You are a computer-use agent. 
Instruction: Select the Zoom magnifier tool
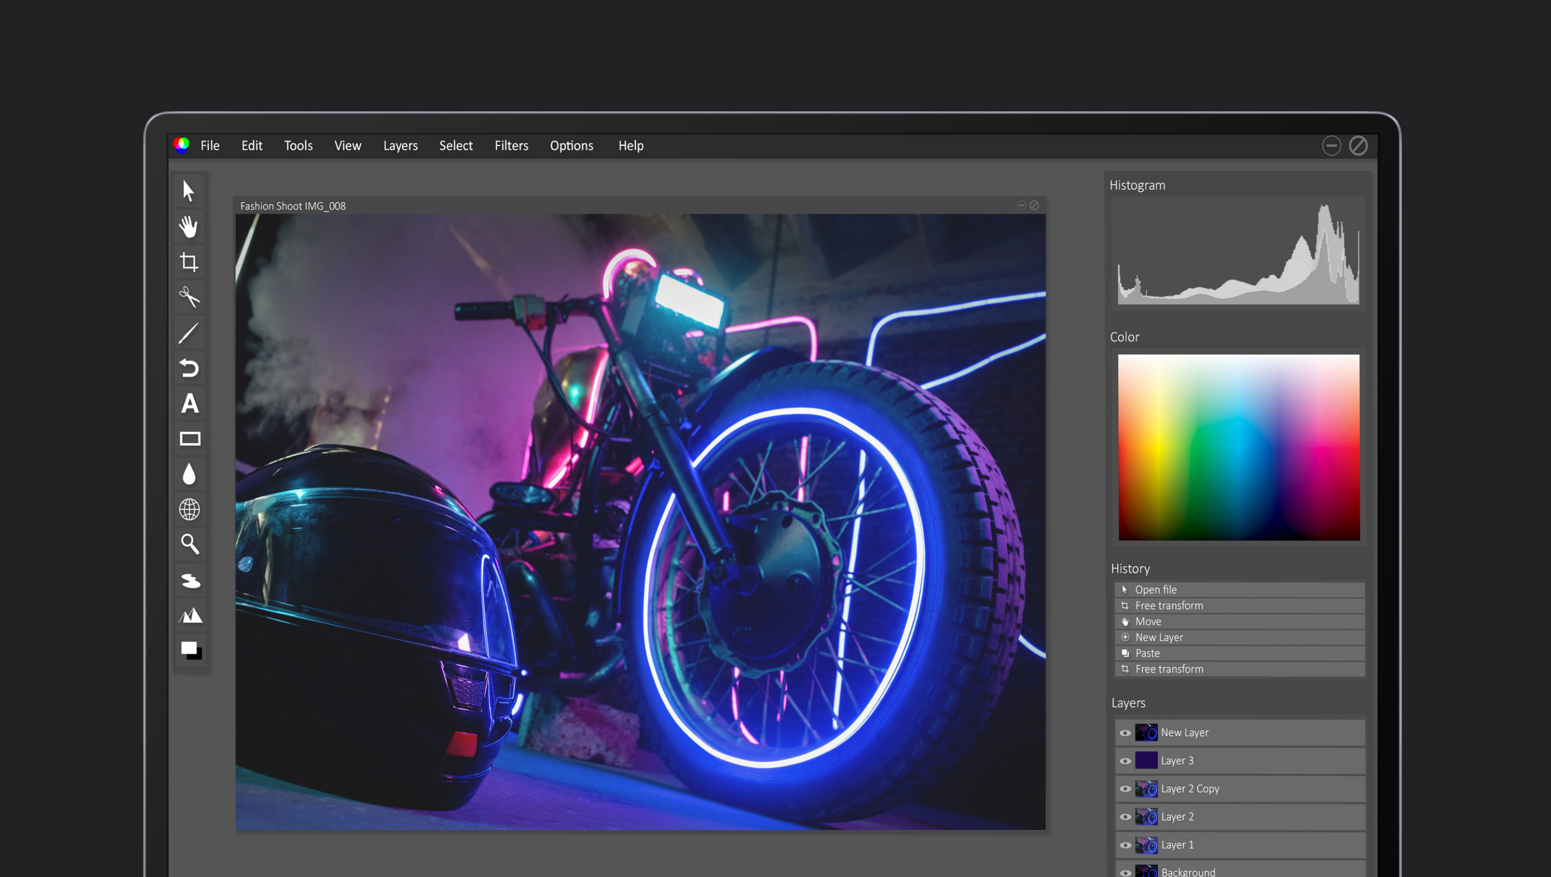190,545
